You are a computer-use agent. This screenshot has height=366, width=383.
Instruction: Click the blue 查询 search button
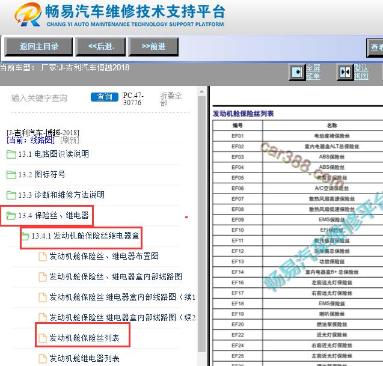click(x=105, y=97)
